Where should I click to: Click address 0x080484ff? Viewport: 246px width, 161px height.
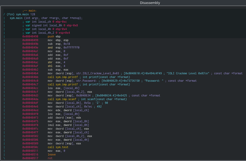pos(30,132)
